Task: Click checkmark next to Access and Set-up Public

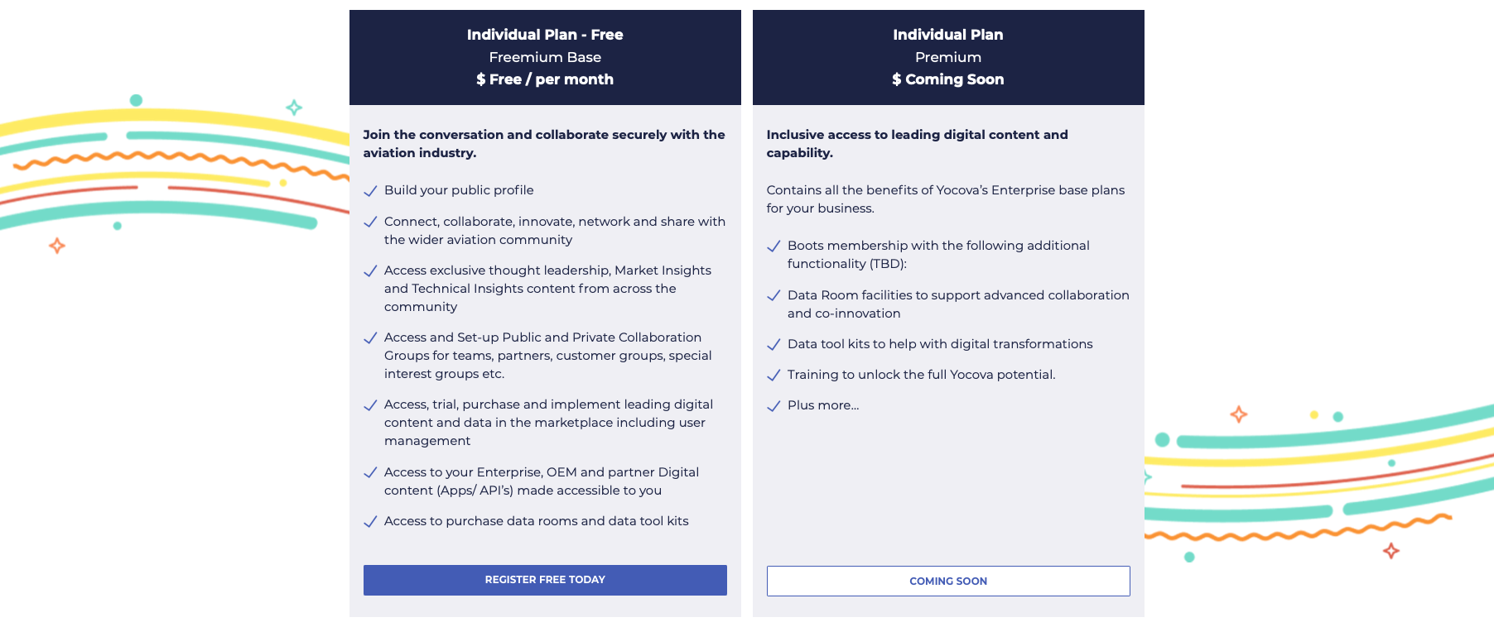Action: 370,338
